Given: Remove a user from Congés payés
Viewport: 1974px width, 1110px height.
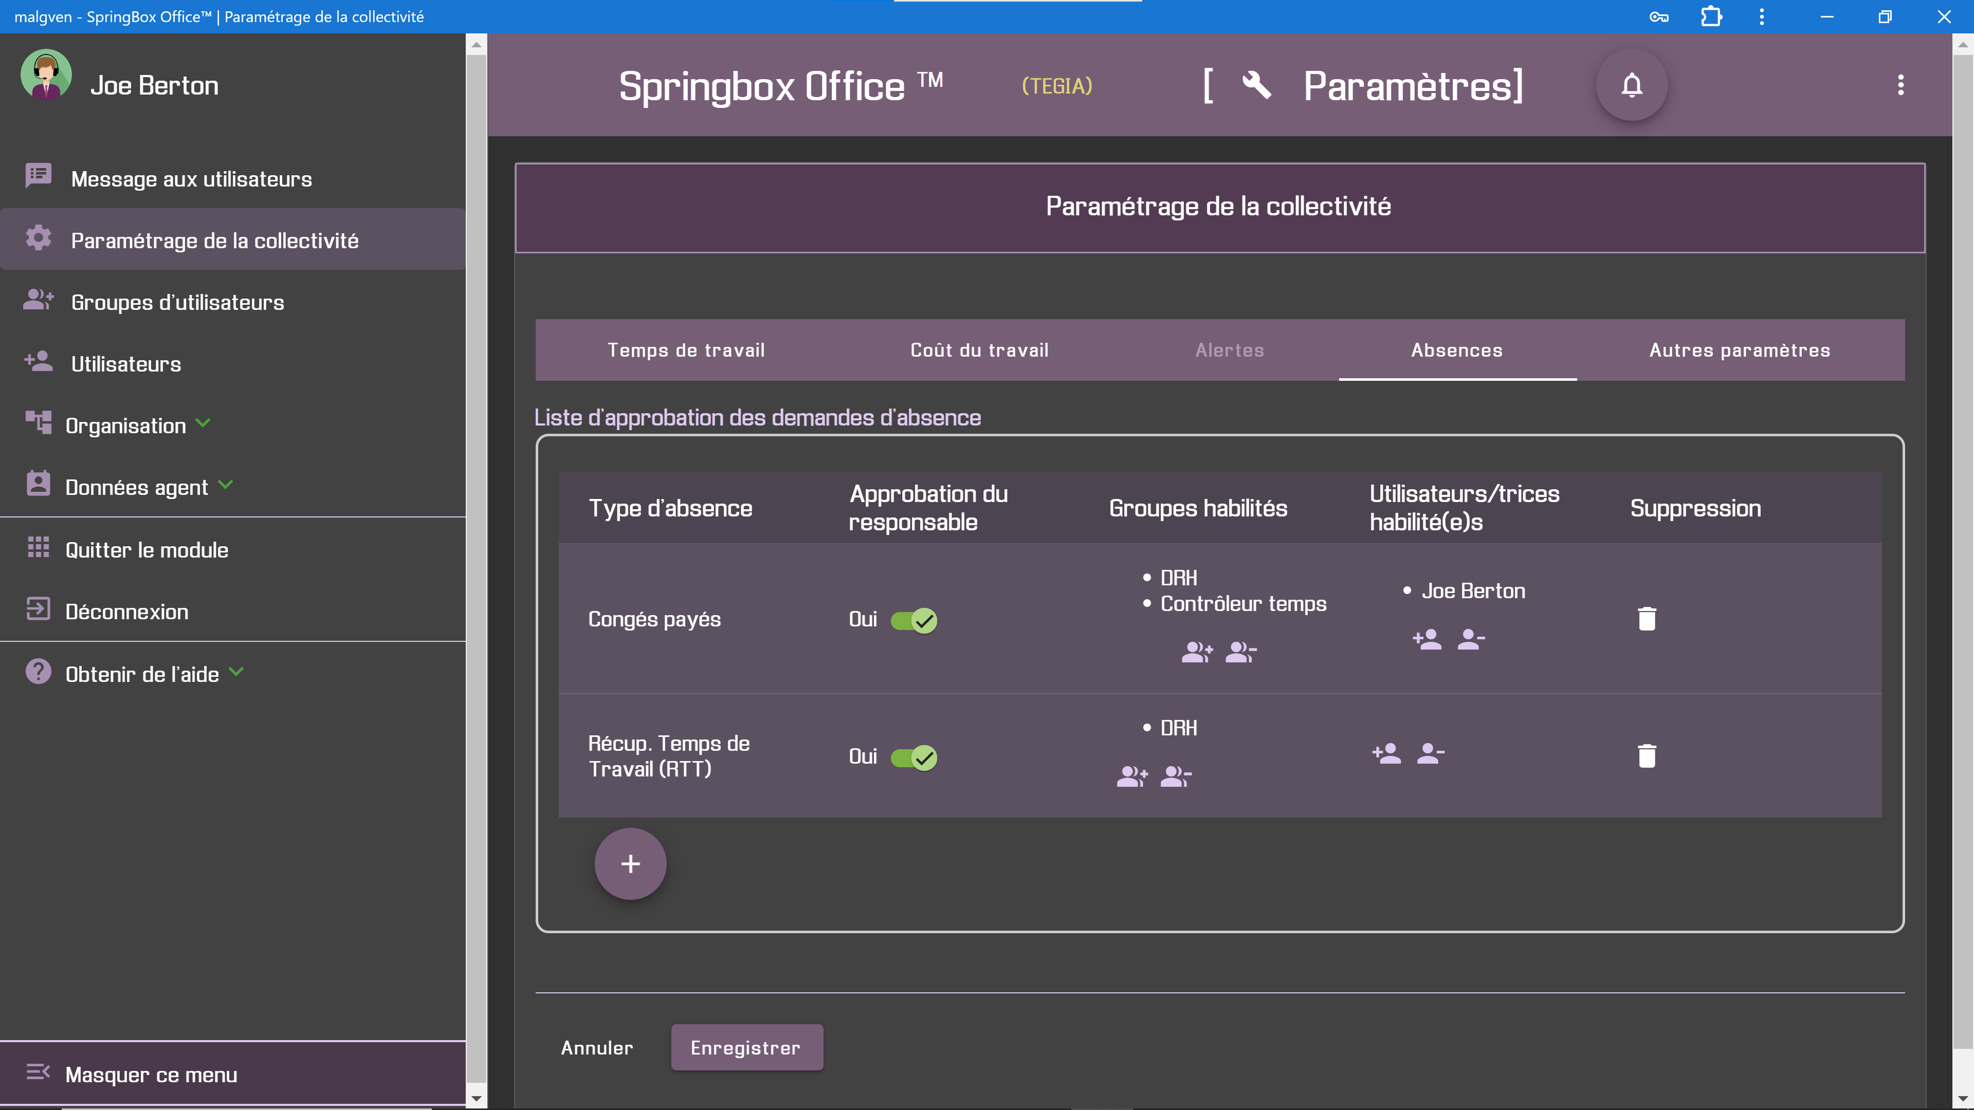Looking at the screenshot, I should click(1471, 639).
